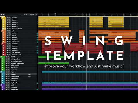This screenshot has width=138, height=103.
Task: Click the square icon in track list header
Action: pos(33,15)
